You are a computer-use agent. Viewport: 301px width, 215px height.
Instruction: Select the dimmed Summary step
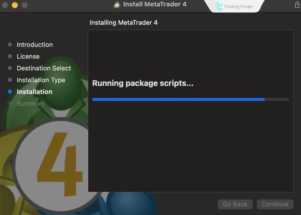coord(30,104)
